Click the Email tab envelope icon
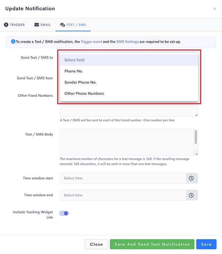 tap(36, 25)
